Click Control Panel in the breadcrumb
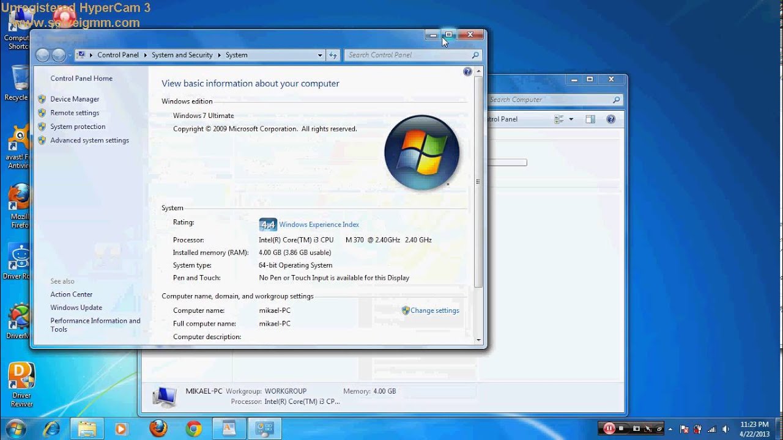783x440 pixels. [118, 55]
